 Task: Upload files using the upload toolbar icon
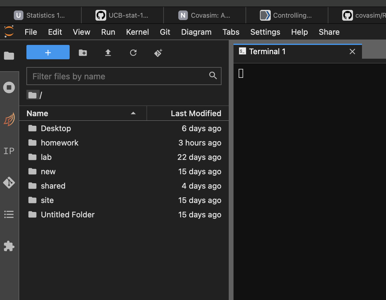point(108,53)
